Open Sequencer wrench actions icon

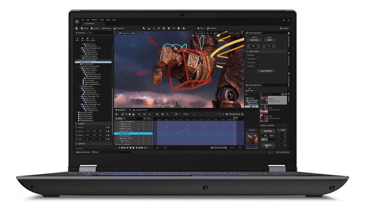[139, 114]
